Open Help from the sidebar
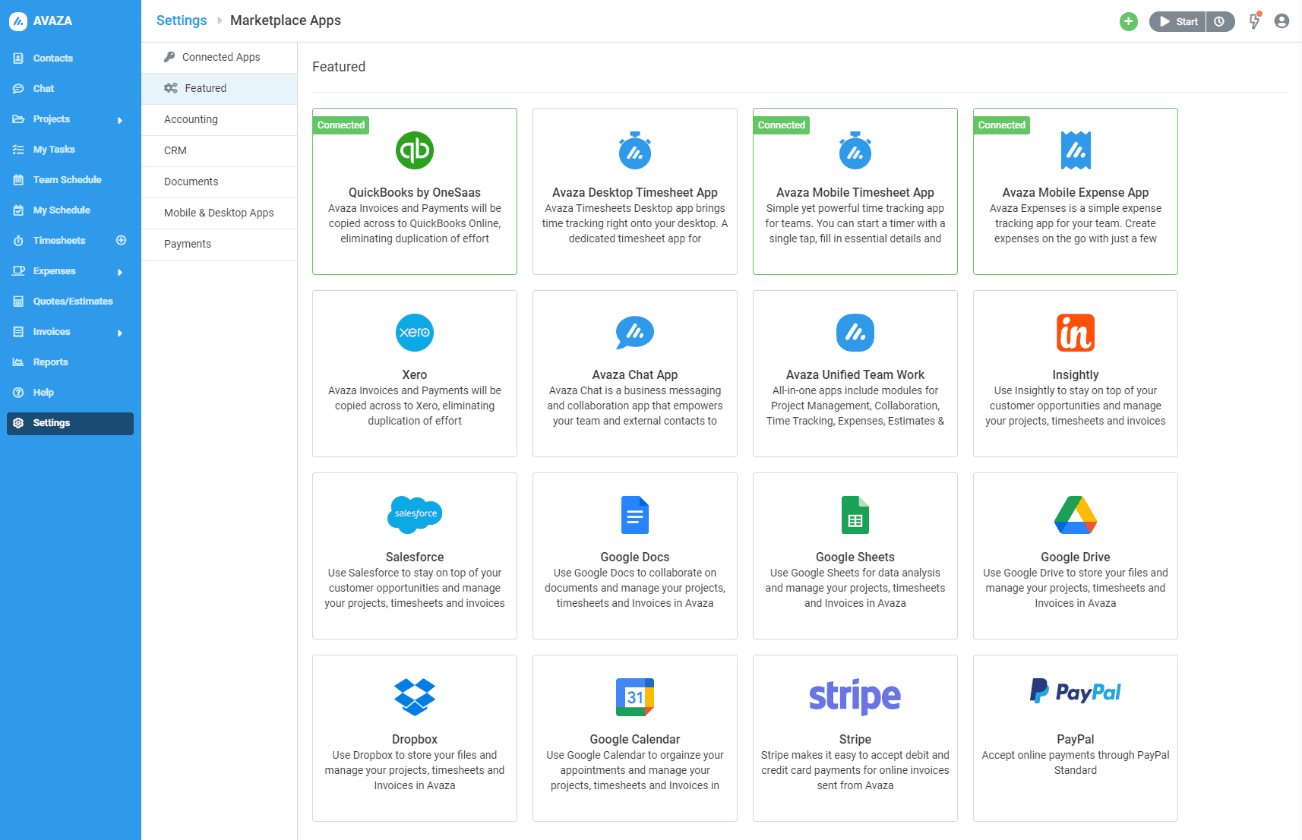 coord(42,392)
